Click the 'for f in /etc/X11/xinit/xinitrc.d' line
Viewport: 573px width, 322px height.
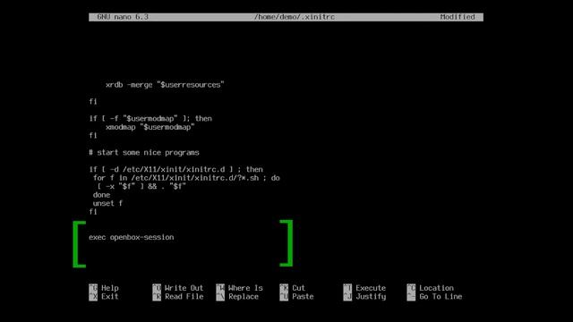[x=186, y=178]
